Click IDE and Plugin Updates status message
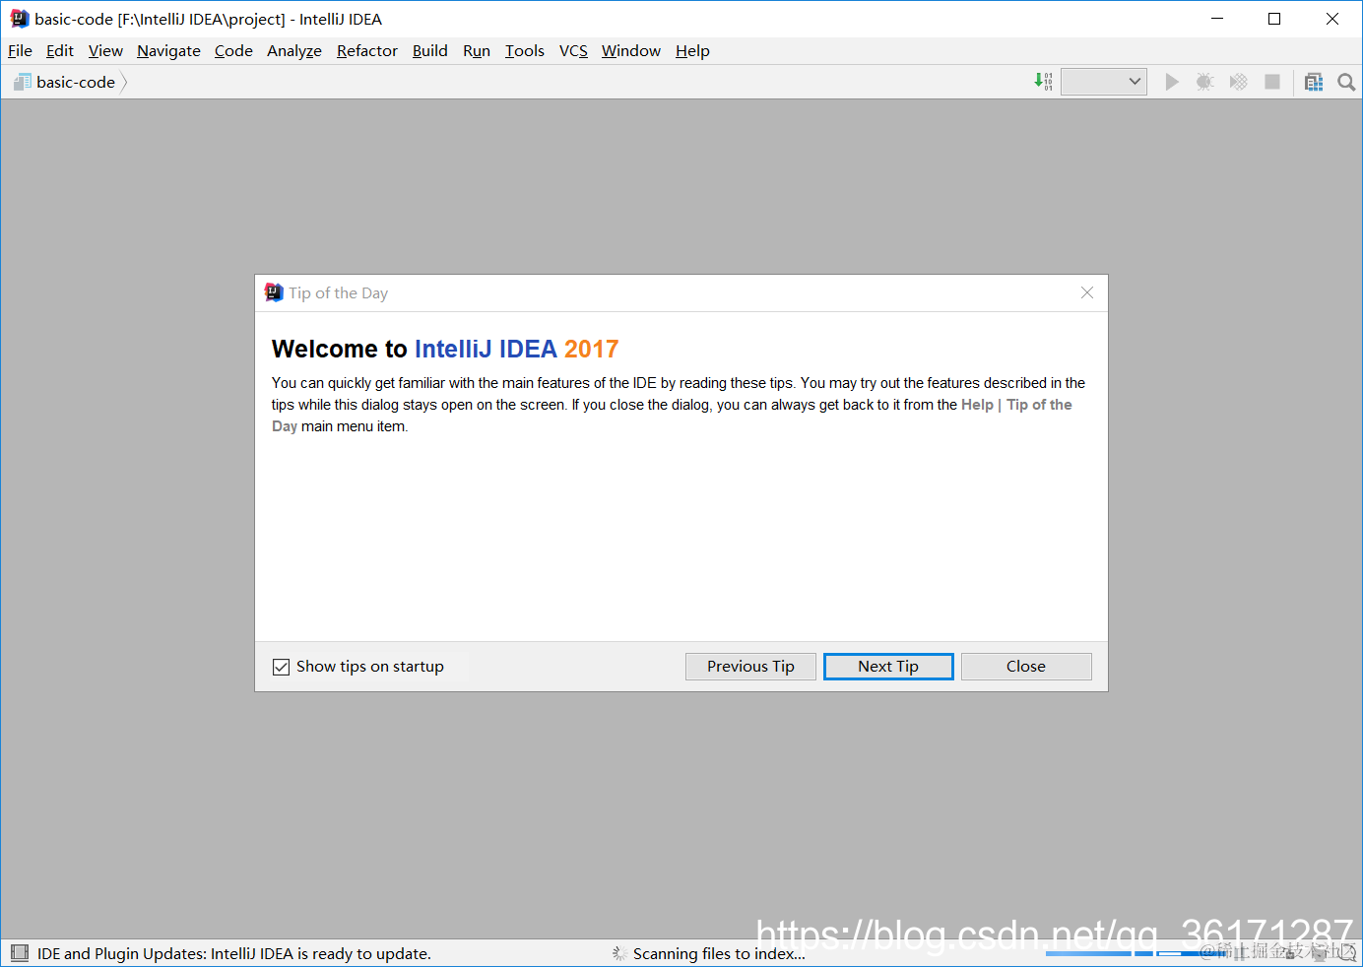 pos(234,953)
